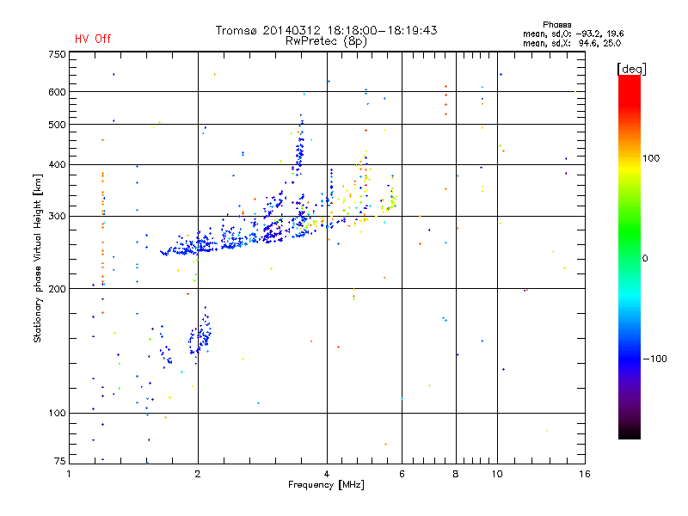Click the 'Phases' header text
This screenshot has height=516, width=688.
(x=556, y=25)
